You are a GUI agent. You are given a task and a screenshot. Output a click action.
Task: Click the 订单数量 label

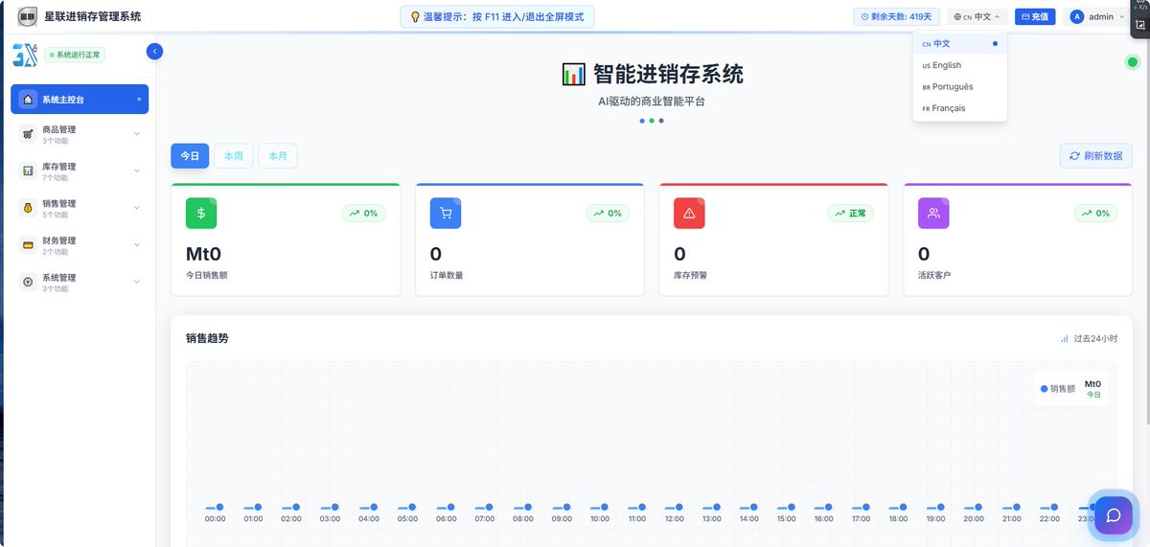[x=447, y=275]
